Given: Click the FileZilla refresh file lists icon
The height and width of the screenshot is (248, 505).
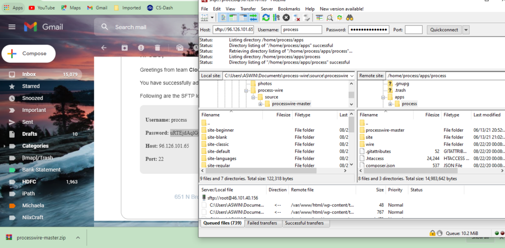Looking at the screenshot, I should pyautogui.click(x=266, y=18).
